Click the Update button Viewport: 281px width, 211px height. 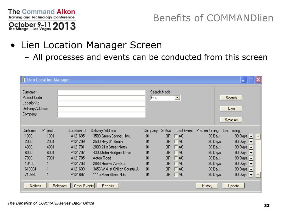click(233, 186)
